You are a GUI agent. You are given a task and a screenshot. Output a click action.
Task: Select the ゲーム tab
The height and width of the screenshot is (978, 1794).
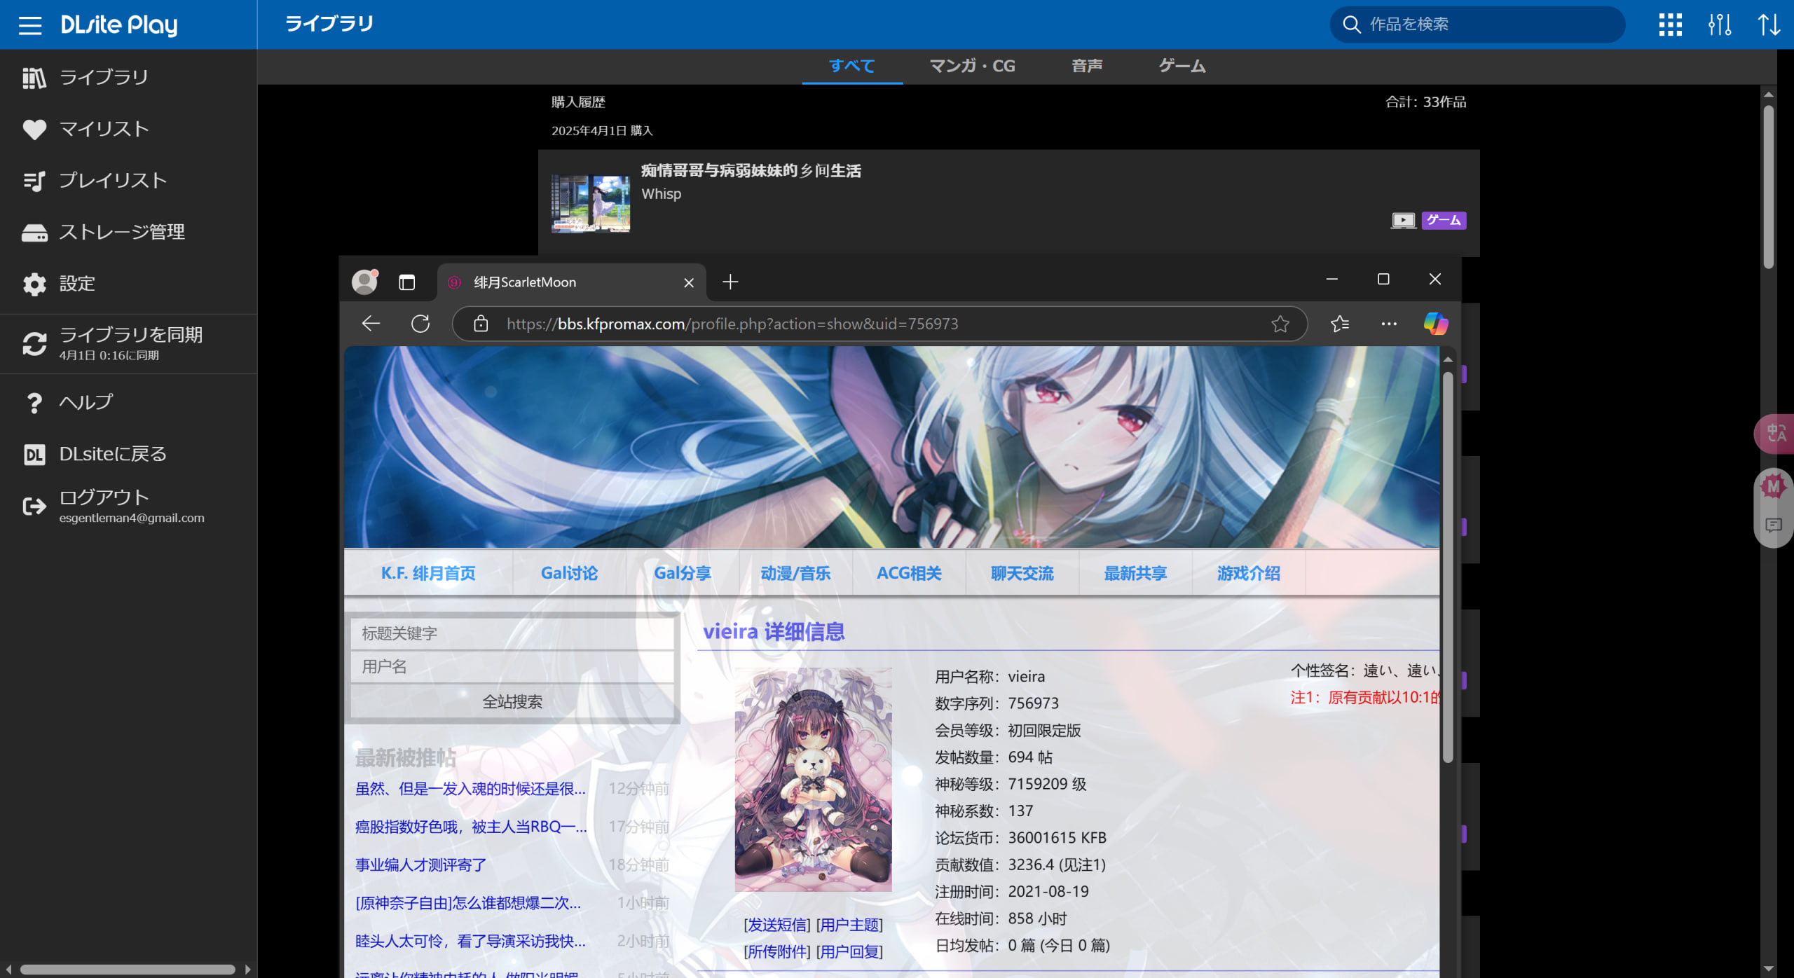click(x=1182, y=67)
